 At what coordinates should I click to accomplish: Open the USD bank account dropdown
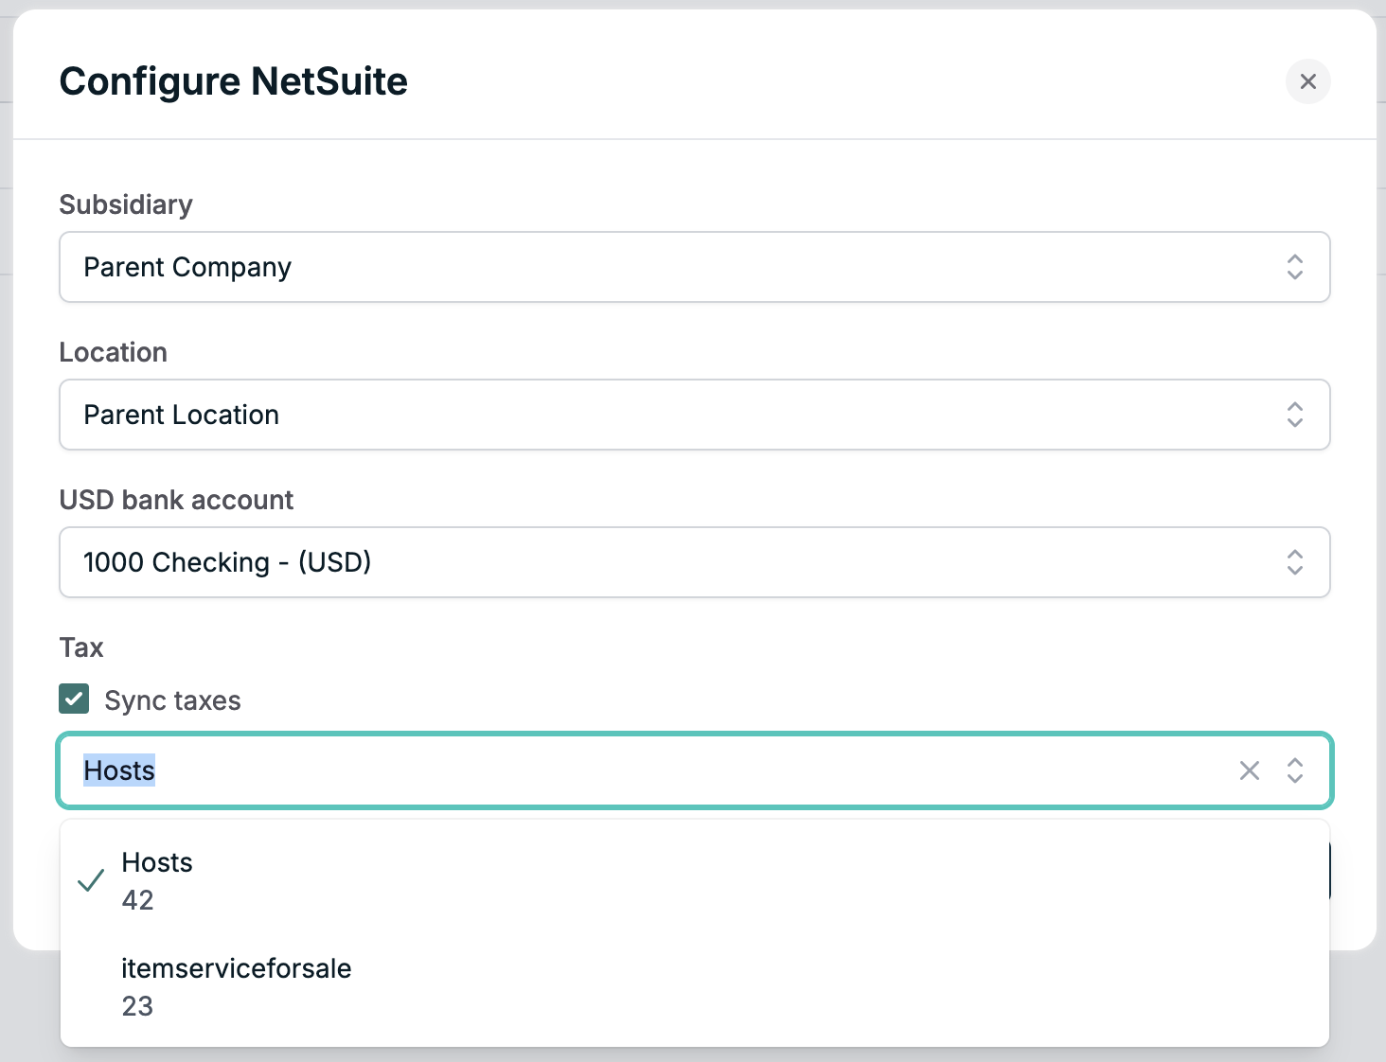click(695, 562)
